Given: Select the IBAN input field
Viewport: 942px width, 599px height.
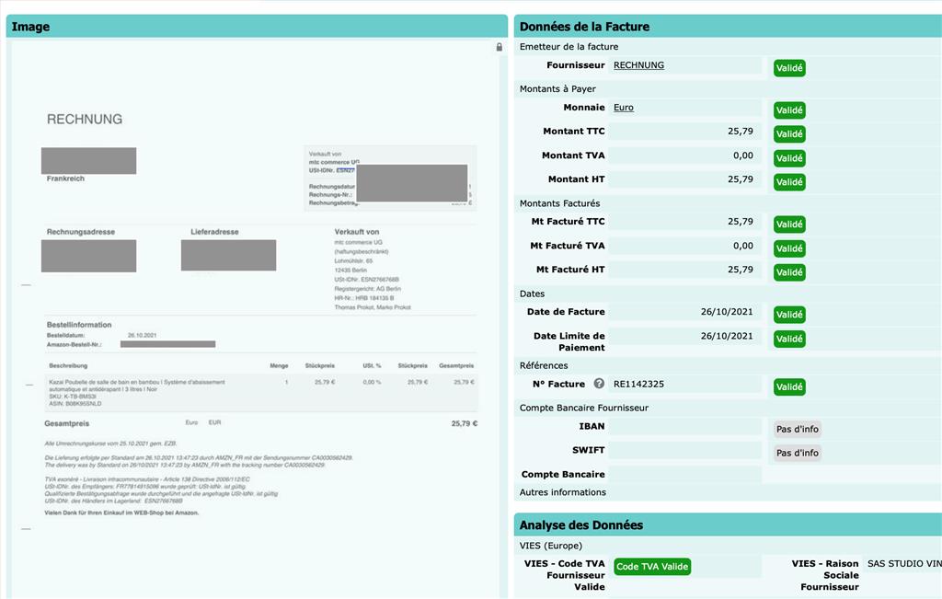Looking at the screenshot, I should point(684,427).
